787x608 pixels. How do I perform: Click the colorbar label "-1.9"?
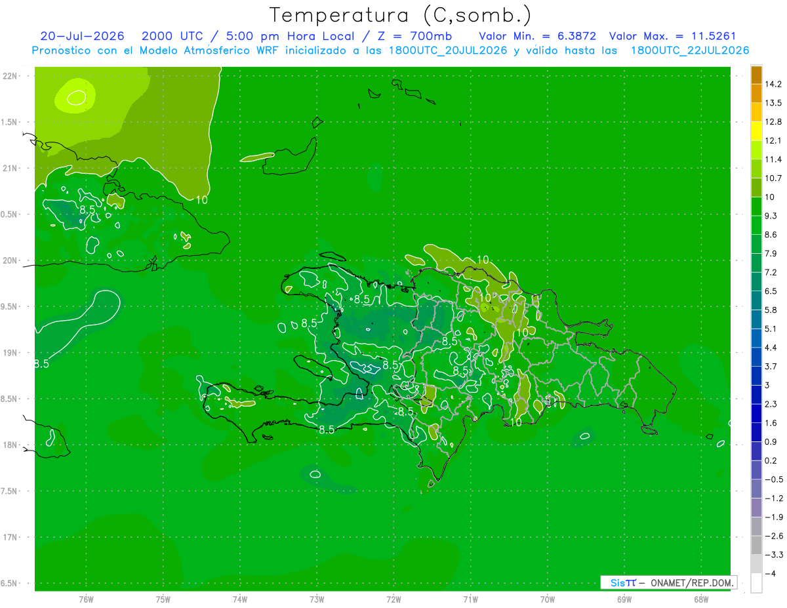click(773, 517)
